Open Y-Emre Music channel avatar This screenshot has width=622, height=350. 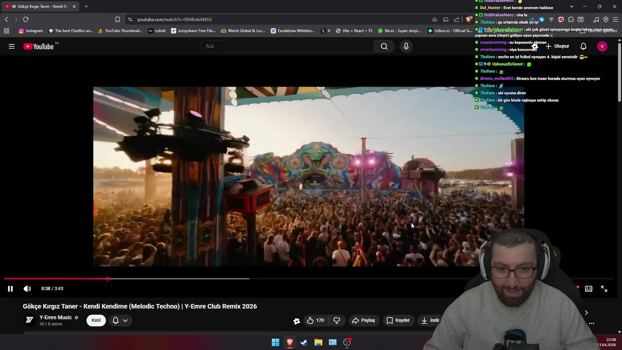tap(30, 320)
